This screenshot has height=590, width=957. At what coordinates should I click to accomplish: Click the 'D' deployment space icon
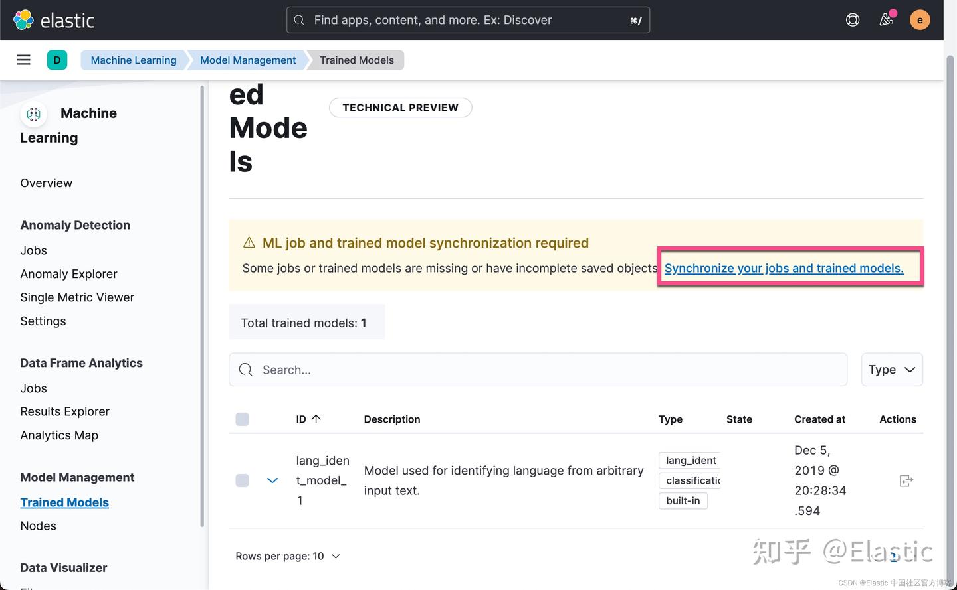(57, 60)
